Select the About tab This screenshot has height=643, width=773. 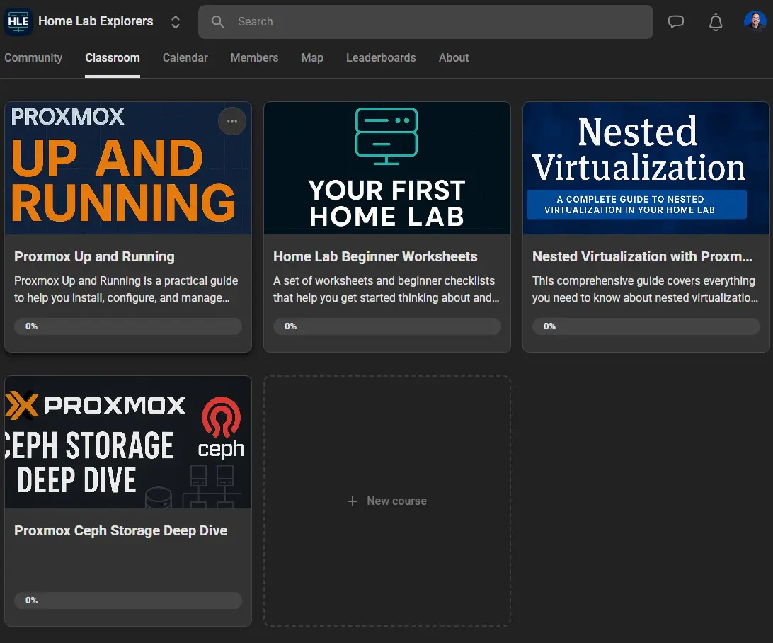click(454, 57)
